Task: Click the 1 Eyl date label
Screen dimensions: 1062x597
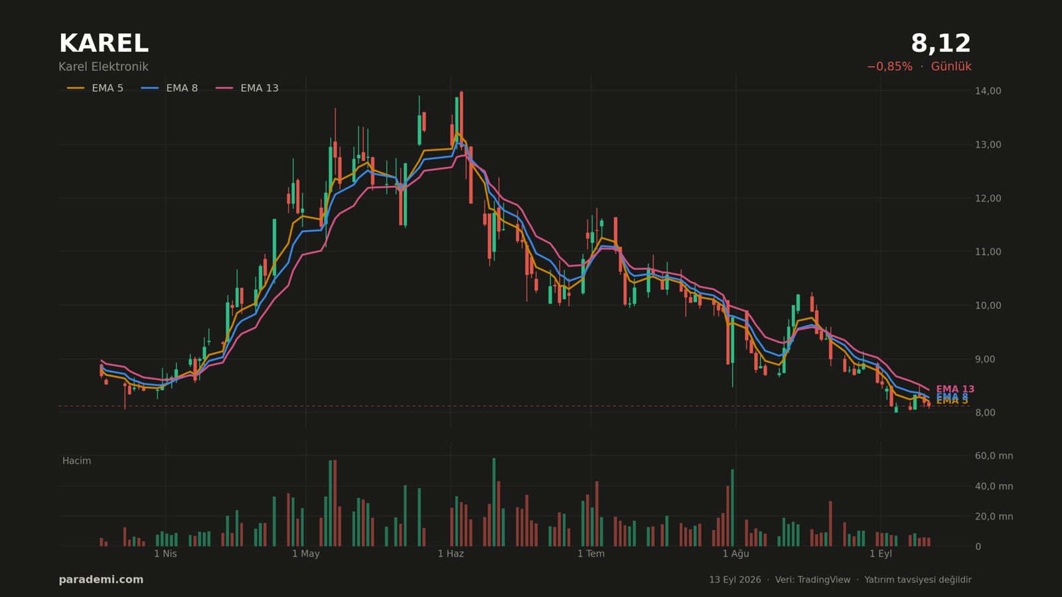Action: pyautogui.click(x=881, y=554)
